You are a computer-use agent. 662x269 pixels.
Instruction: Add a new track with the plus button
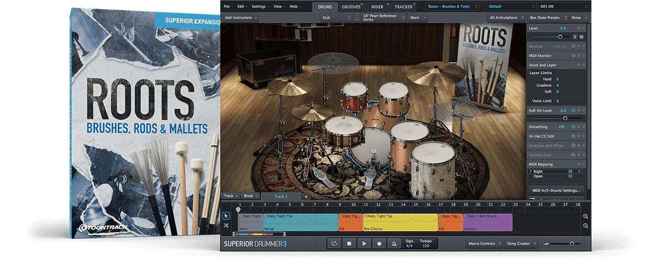click(x=306, y=196)
